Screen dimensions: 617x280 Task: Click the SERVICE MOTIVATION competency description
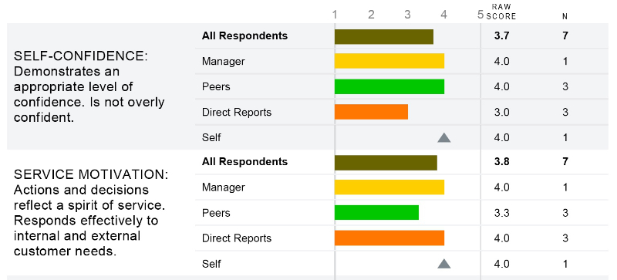click(91, 213)
